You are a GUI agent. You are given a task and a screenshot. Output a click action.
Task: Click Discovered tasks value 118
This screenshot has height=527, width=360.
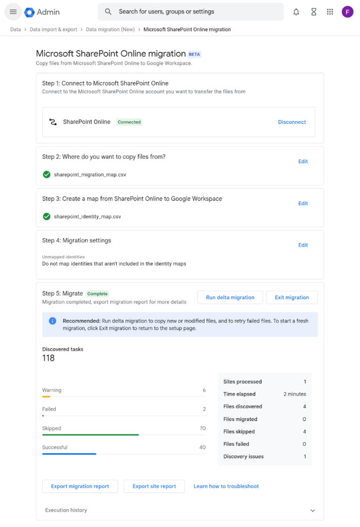[x=49, y=358]
